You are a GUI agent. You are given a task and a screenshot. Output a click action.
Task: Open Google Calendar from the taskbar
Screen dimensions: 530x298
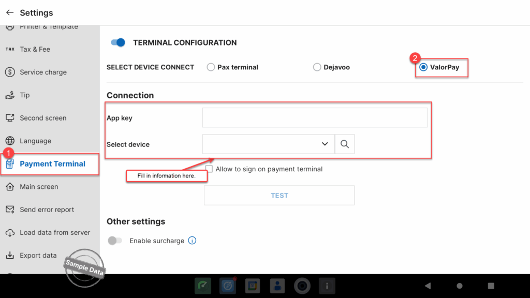[252, 286]
